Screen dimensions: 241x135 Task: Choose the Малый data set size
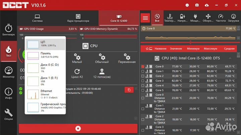pyautogui.click(x=77, y=58)
